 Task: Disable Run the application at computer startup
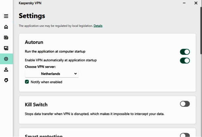(x=185, y=52)
